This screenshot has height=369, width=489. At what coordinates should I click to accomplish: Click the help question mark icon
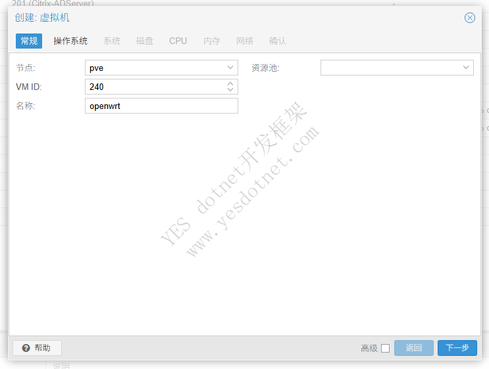(x=26, y=348)
